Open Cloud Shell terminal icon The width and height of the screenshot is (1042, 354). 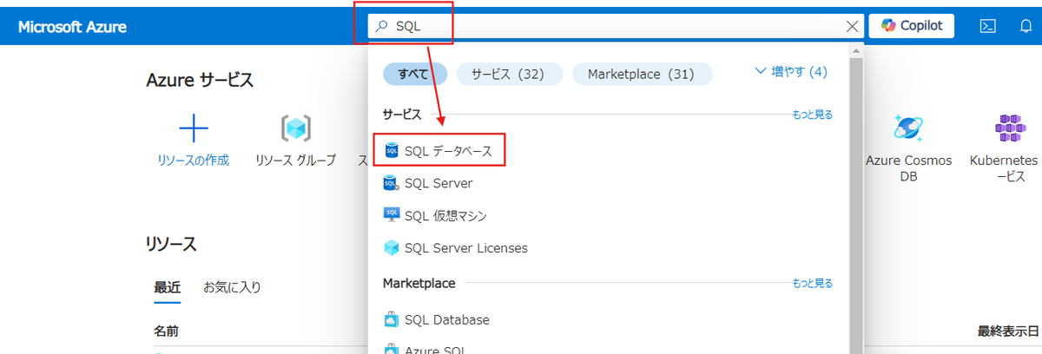click(987, 26)
